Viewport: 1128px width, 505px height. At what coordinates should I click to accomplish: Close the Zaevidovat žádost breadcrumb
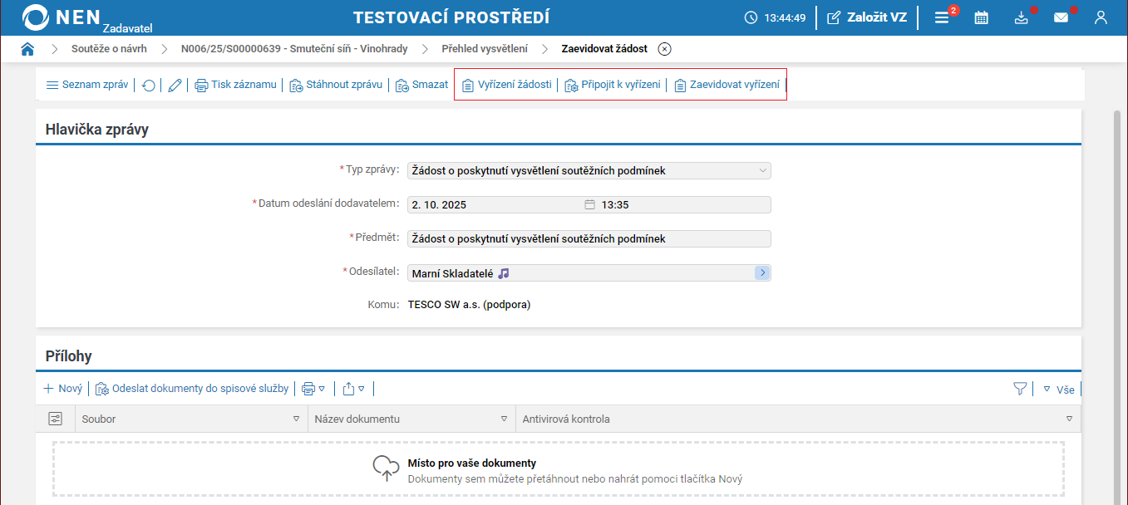point(664,49)
